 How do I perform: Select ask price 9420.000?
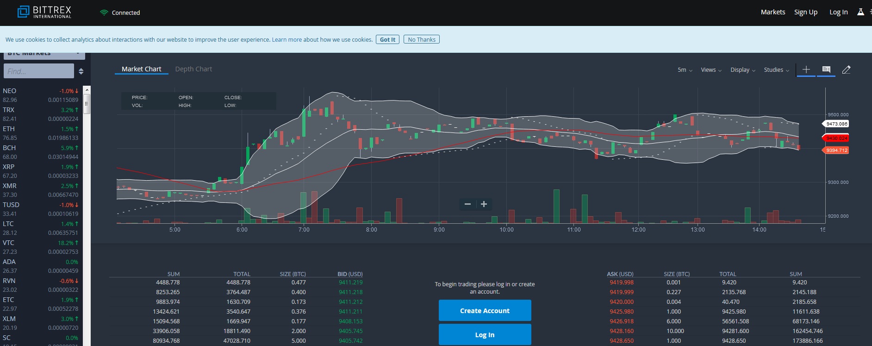coord(622,302)
